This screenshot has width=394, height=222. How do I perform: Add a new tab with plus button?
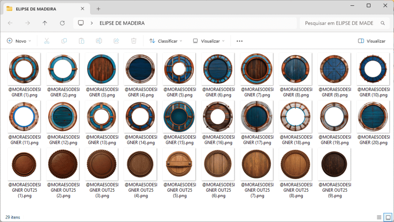coord(98,9)
